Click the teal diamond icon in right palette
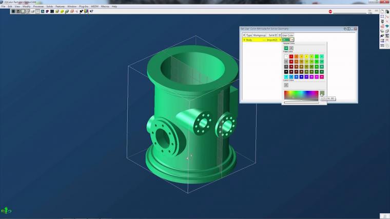Viewport: 390px width, 219px height. 387,26
